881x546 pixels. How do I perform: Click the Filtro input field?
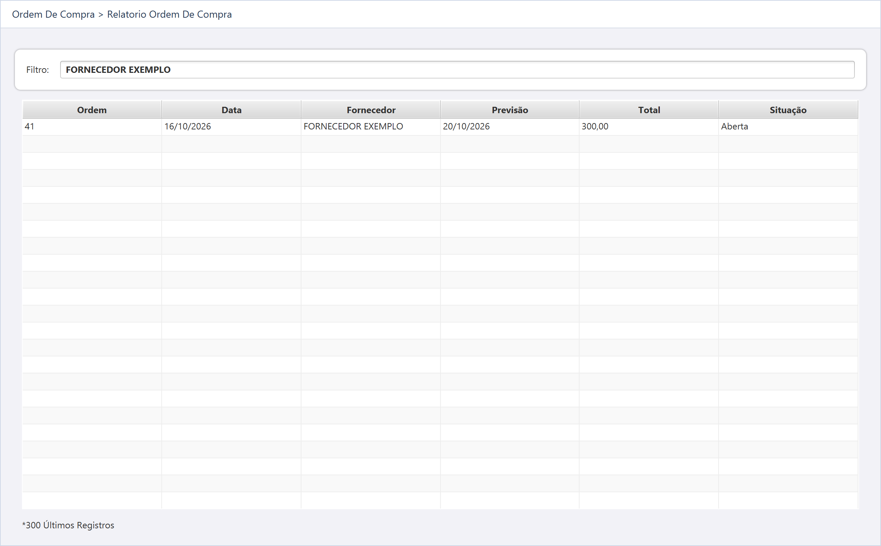[457, 70]
